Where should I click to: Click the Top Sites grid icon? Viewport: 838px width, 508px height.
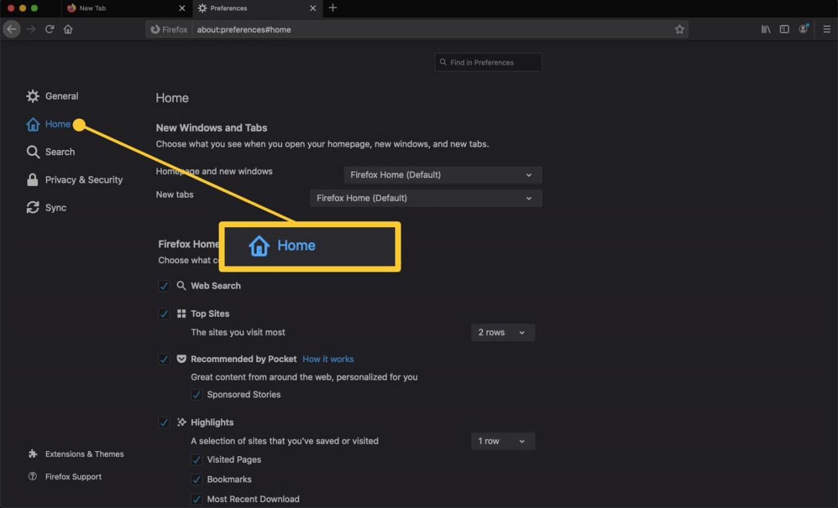pos(181,314)
